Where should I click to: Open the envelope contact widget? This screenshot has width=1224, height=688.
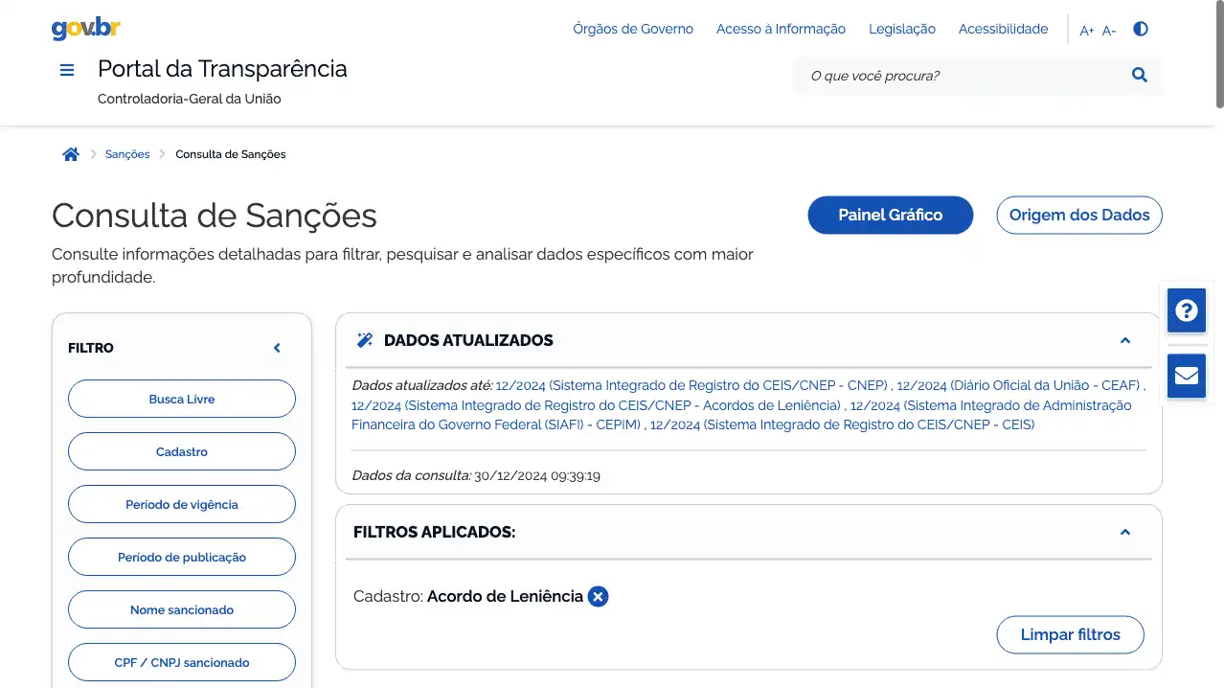pyautogui.click(x=1186, y=375)
